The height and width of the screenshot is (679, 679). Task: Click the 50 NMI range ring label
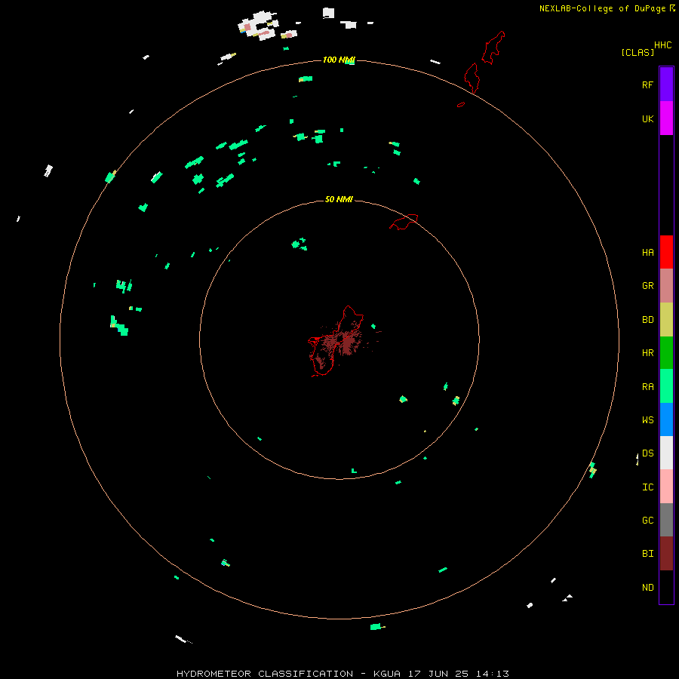pos(339,199)
